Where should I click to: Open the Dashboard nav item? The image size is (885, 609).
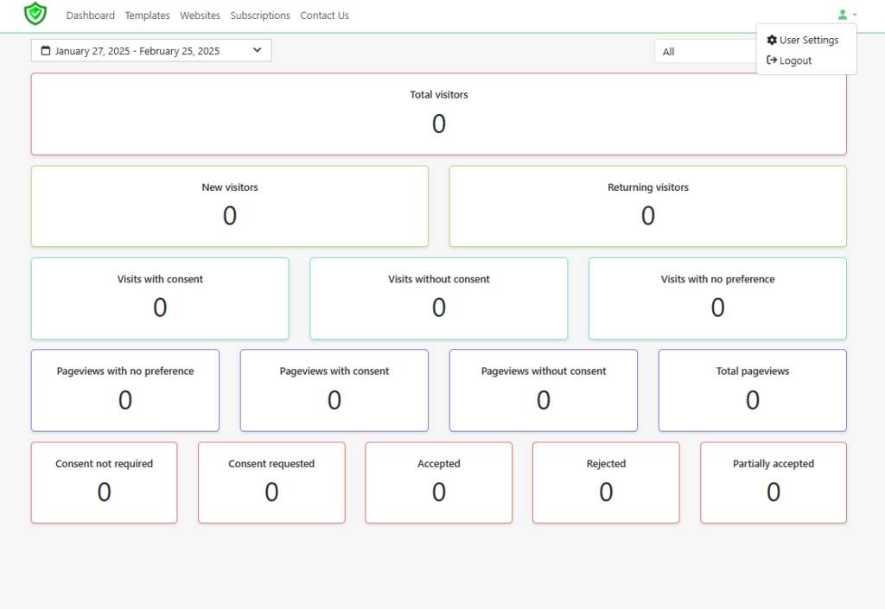click(x=90, y=16)
